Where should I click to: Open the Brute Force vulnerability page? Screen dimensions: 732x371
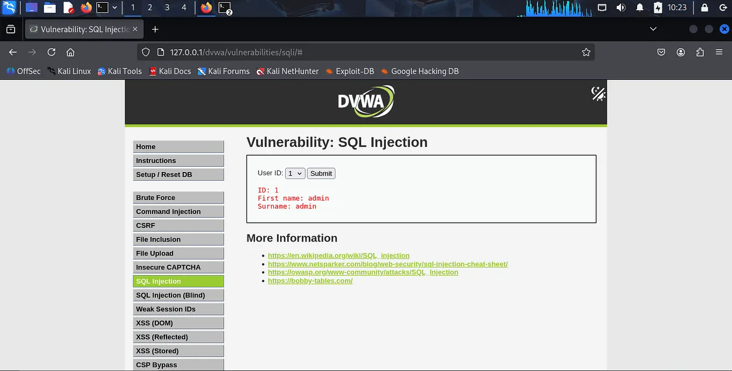point(178,197)
